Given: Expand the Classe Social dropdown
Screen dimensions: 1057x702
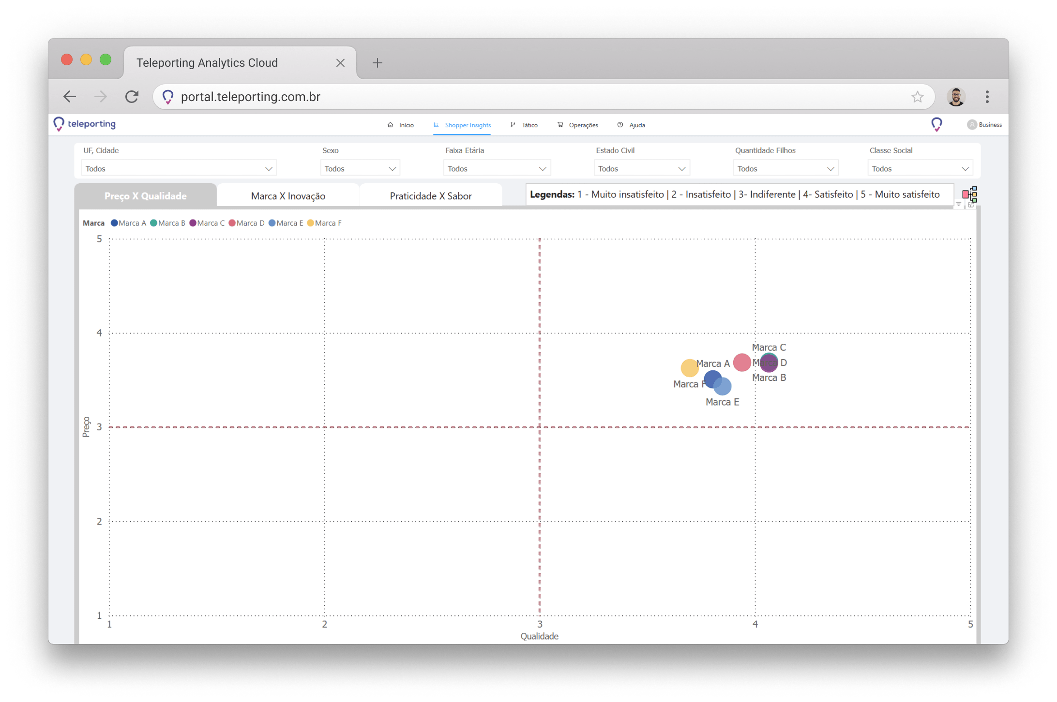Looking at the screenshot, I should coord(920,168).
